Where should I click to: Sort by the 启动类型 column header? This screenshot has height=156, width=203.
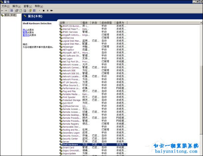tap(107, 23)
